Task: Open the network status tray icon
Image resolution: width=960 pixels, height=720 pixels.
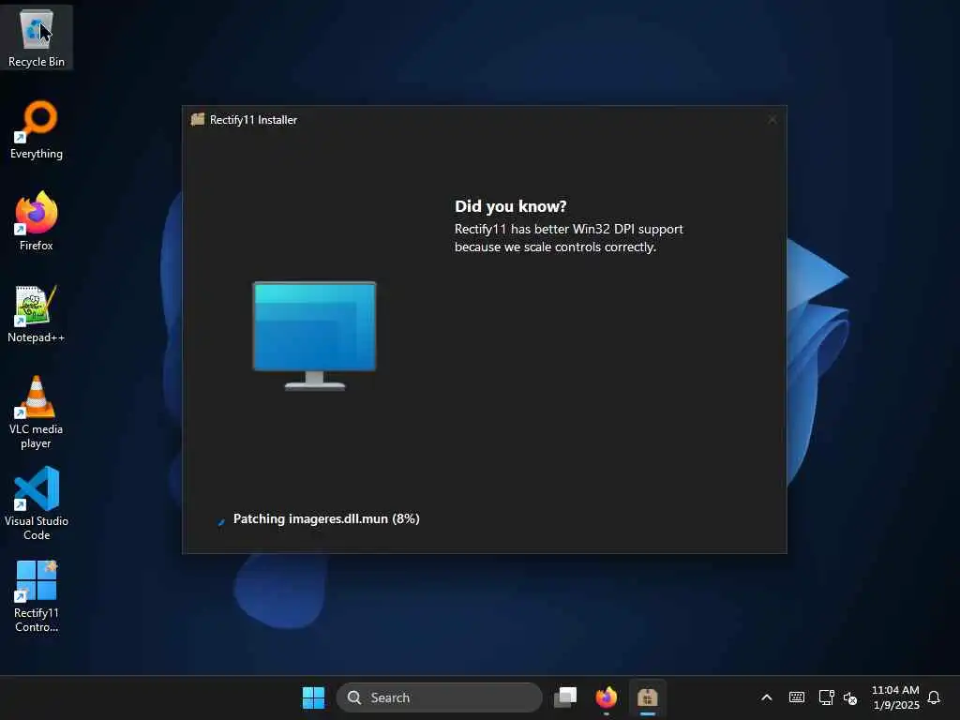Action: 826,697
